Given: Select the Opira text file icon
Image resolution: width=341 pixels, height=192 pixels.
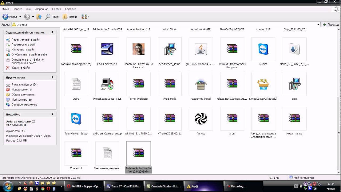Looking at the screenshot, I should (x=76, y=84).
